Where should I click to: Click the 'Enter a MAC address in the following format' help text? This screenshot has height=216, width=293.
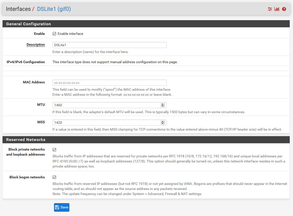tap(112, 94)
